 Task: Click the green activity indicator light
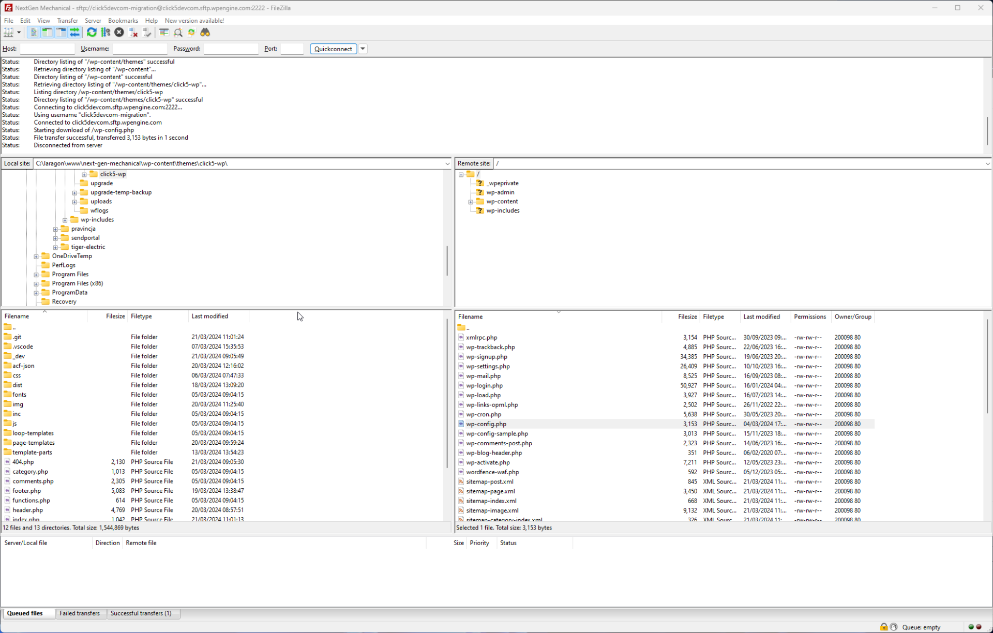[971, 627]
